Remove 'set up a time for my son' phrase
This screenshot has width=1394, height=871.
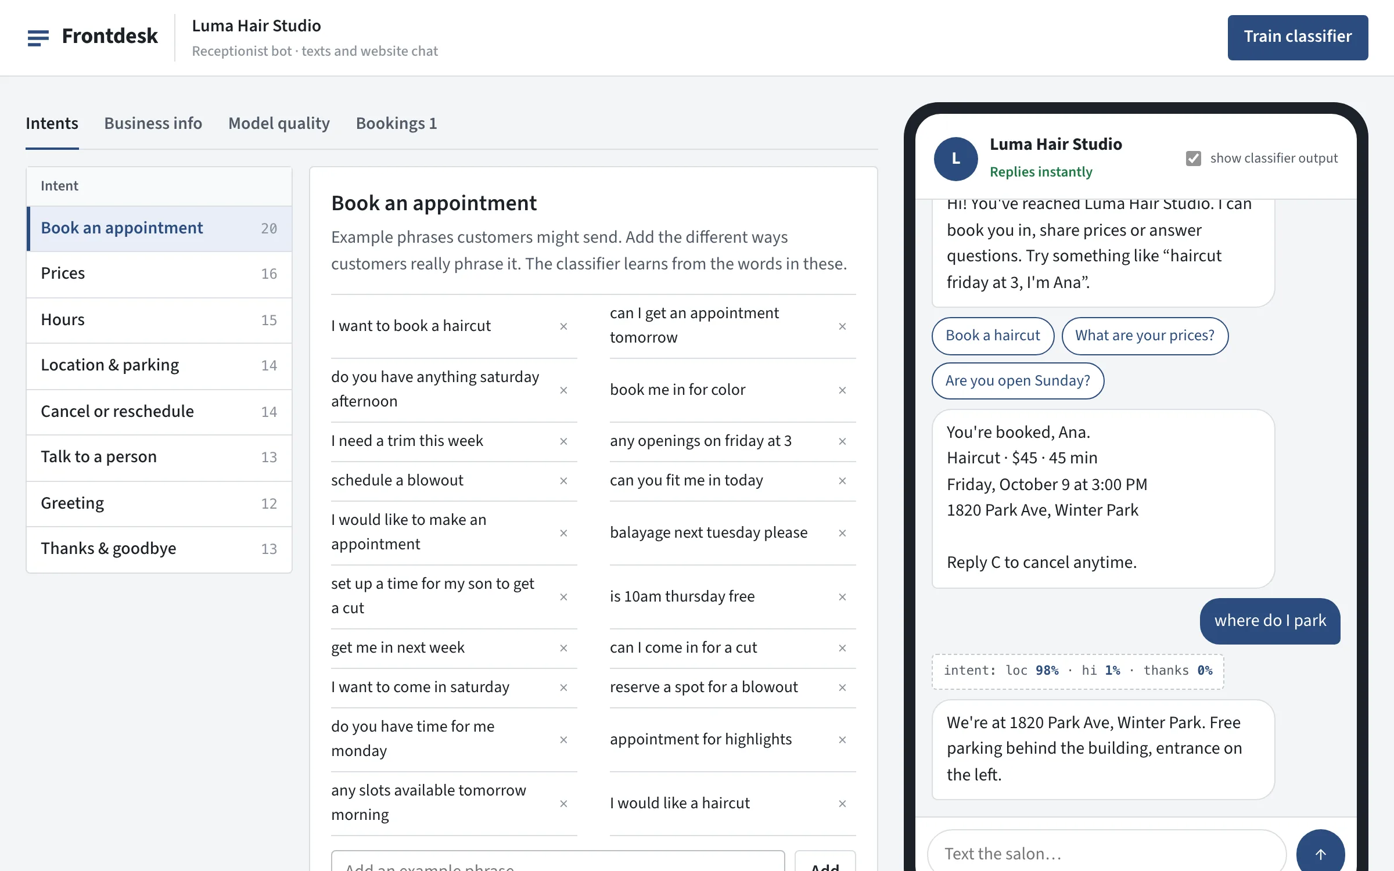click(563, 597)
